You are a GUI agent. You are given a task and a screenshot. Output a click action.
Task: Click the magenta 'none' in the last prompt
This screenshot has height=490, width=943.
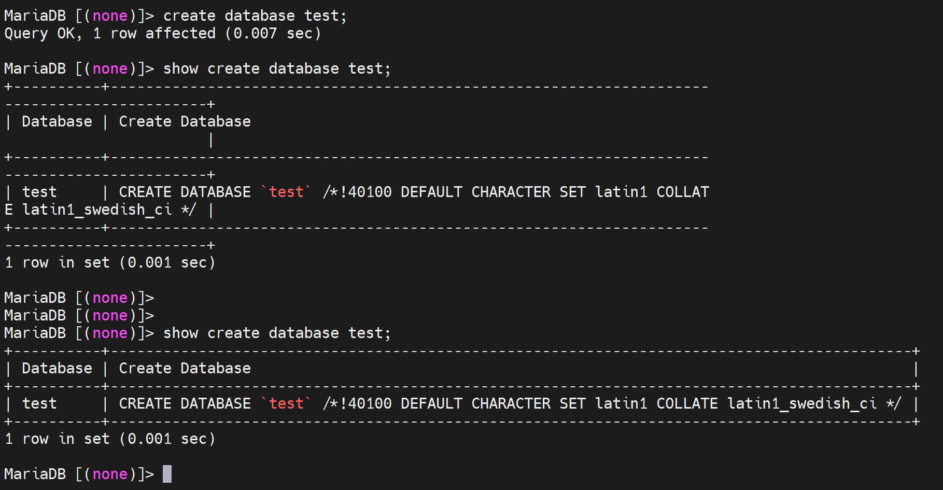pyautogui.click(x=110, y=474)
